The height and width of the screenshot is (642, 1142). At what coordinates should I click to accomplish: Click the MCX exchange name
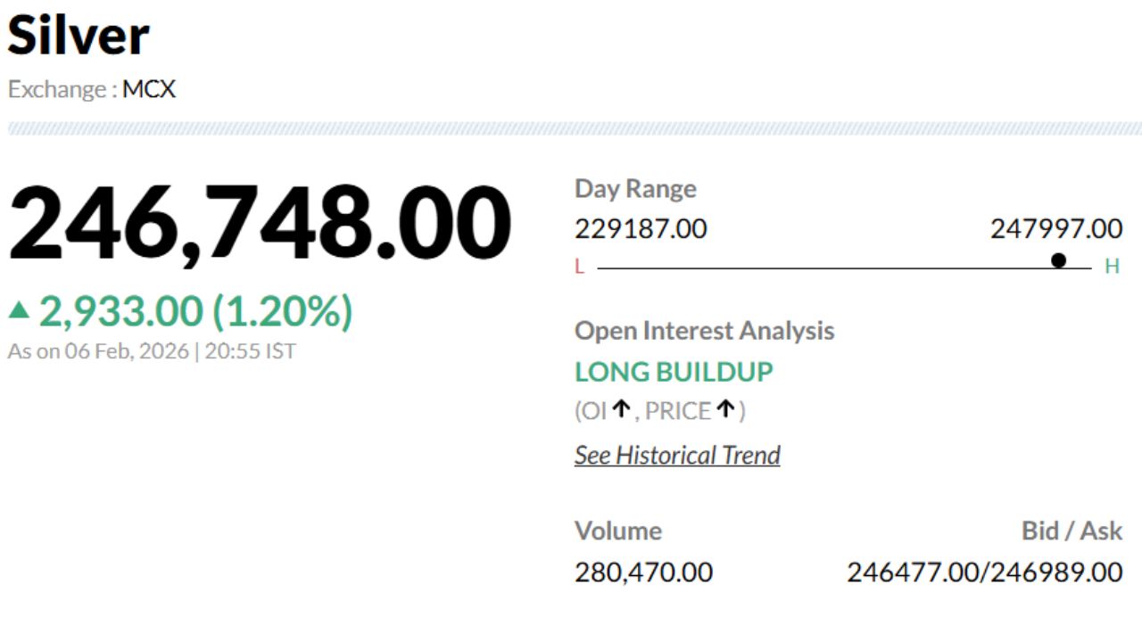point(149,89)
